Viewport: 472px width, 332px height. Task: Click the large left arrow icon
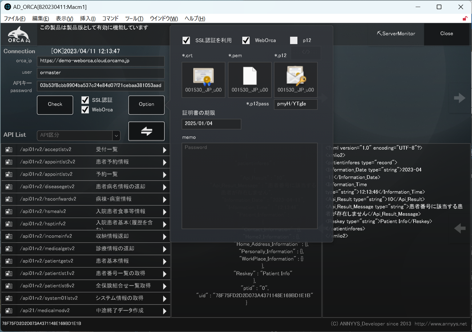[460, 228]
